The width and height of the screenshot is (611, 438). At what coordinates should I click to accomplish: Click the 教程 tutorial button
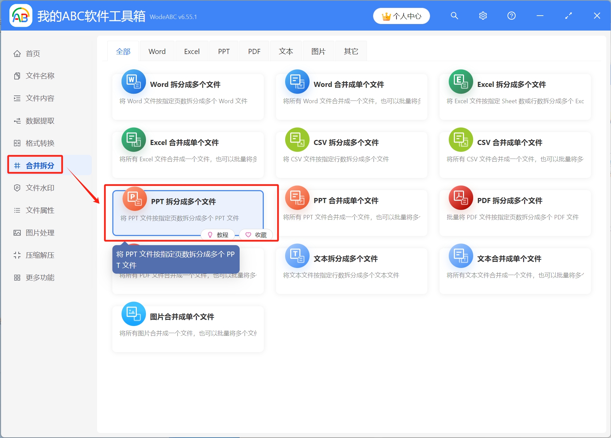tap(218, 235)
